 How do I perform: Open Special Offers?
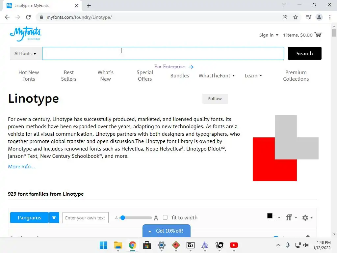coord(145,75)
